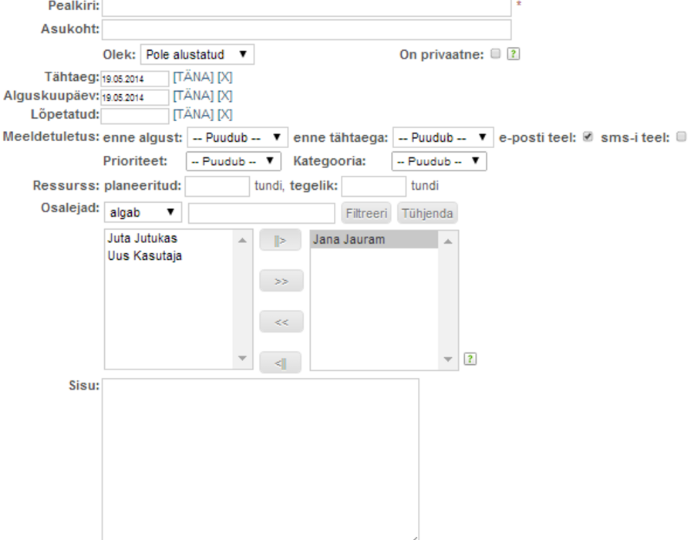The height and width of the screenshot is (540, 694).
Task: Click the Tähtaeg date field
Action: [134, 79]
